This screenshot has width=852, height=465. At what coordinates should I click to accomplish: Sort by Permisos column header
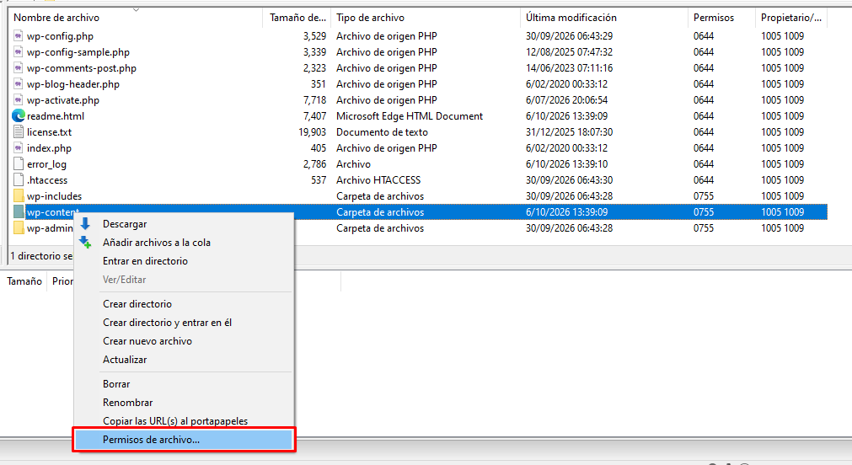point(714,18)
